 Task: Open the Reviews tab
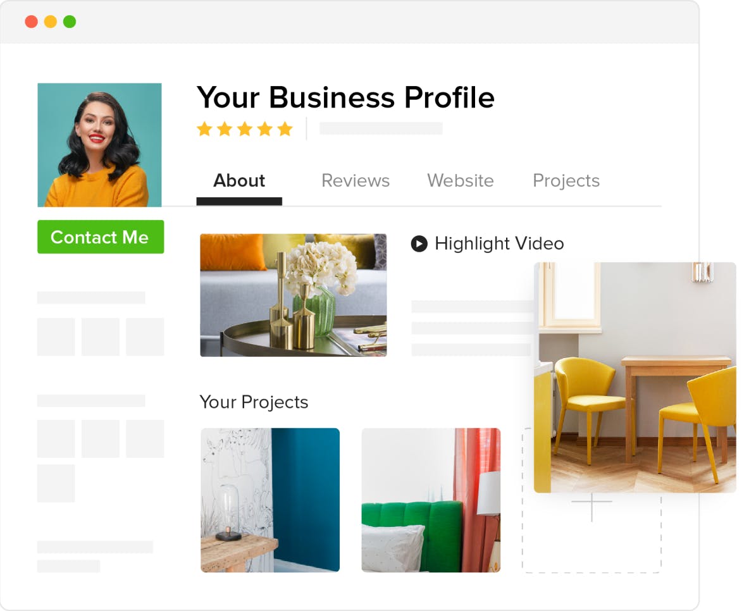point(356,180)
